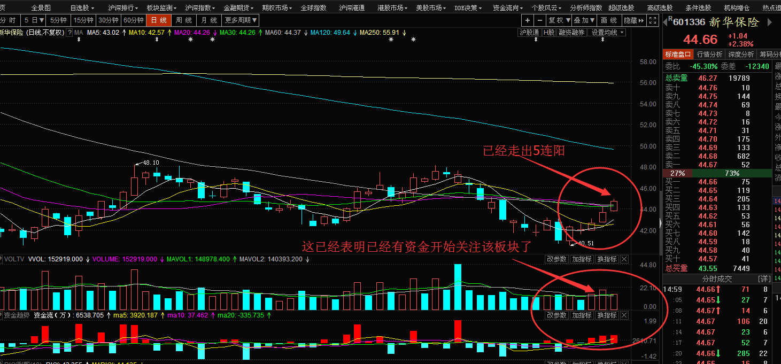Click 换指标 in the VOLTV panel
781x364 pixels.
607,259
